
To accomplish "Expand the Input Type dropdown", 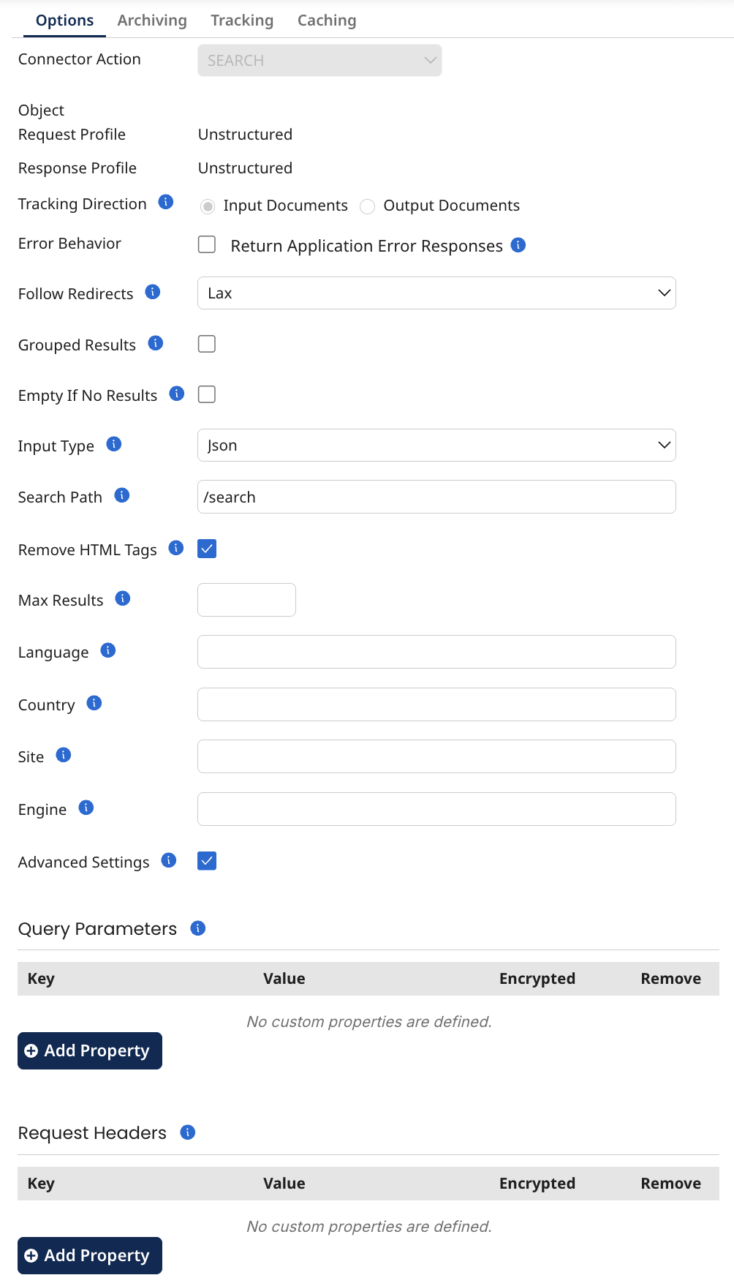I will coord(436,445).
